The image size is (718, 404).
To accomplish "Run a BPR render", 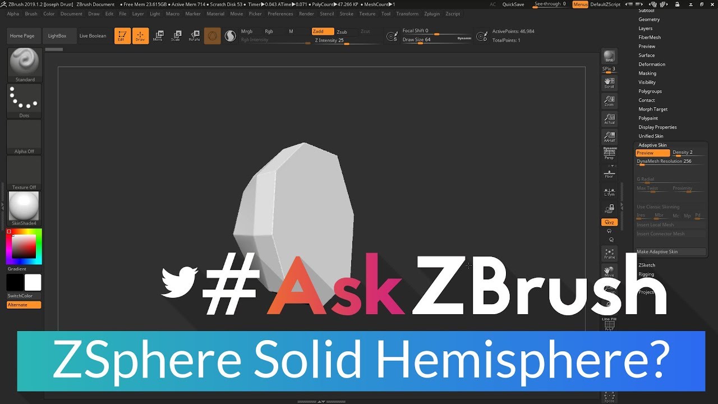I will (609, 57).
